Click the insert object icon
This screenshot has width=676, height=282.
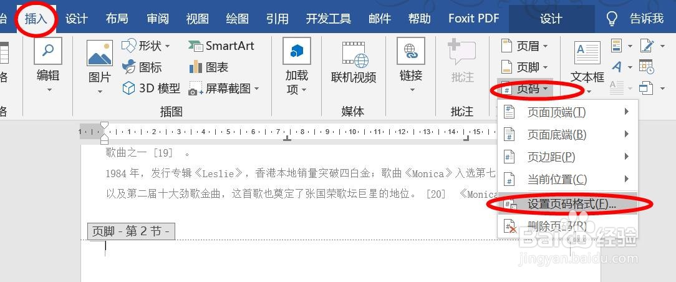click(x=646, y=89)
